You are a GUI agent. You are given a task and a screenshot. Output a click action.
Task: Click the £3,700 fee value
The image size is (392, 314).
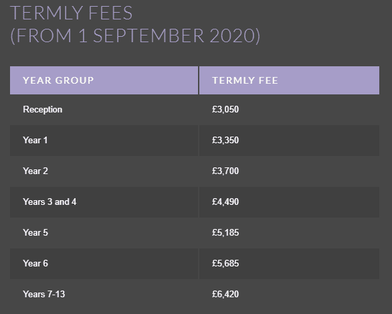(x=225, y=171)
